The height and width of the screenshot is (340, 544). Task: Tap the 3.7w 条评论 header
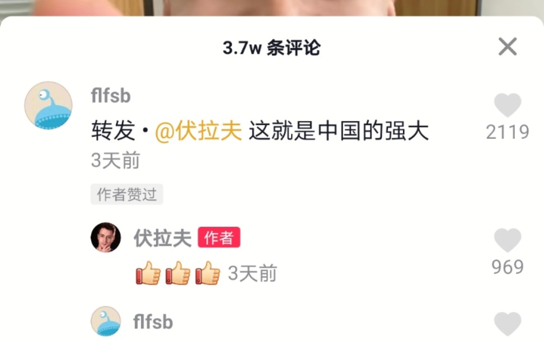pos(271,48)
